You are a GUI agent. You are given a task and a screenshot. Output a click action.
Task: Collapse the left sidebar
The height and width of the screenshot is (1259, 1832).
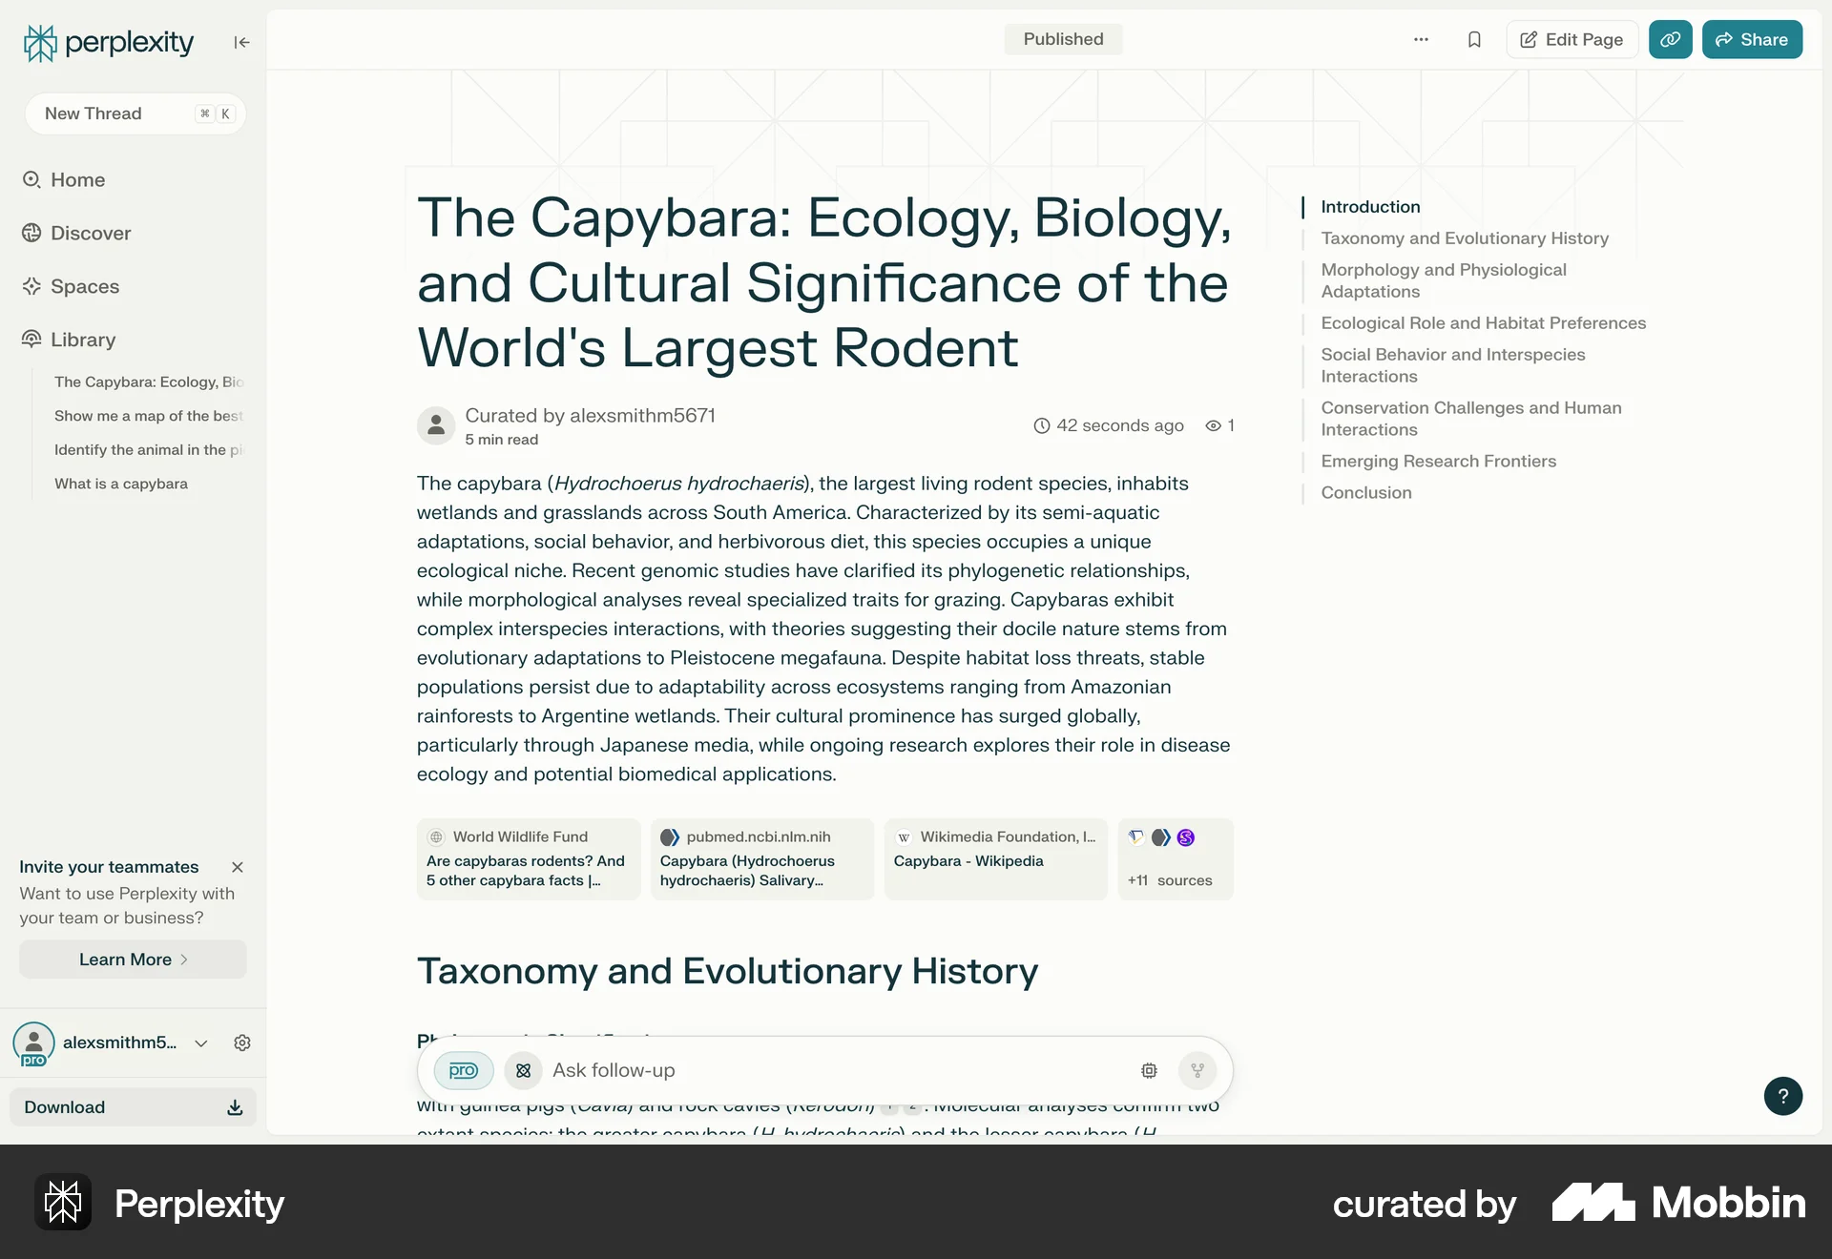tap(241, 42)
